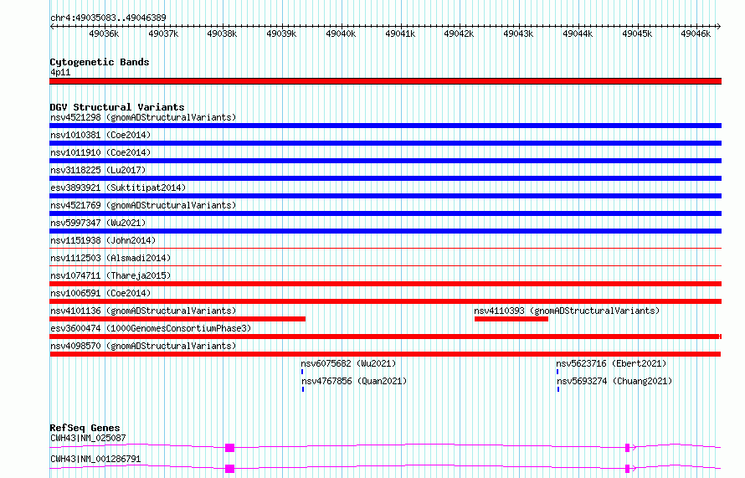Click small blue mark under nsv5623716 (Ebert2021)
745x478 pixels.
click(x=557, y=372)
